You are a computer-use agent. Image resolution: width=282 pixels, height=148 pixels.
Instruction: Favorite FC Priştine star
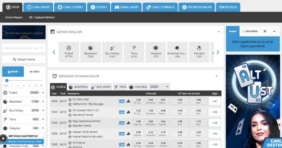tap(70, 143)
